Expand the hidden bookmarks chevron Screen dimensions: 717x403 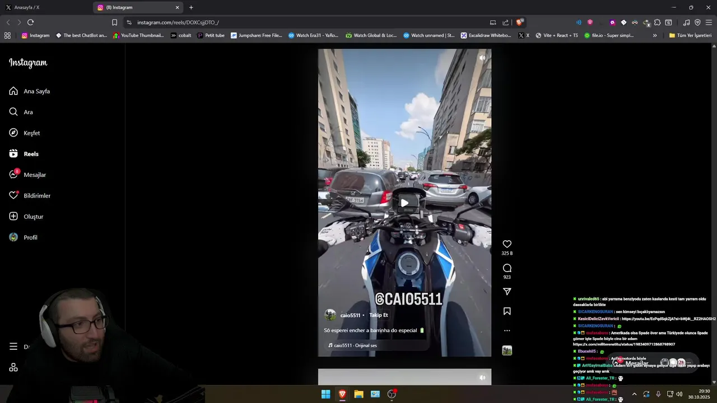655,35
